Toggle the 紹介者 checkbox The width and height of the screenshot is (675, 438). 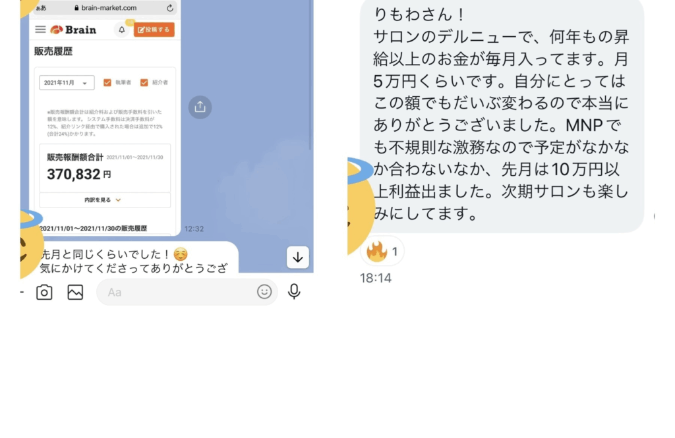point(144,82)
